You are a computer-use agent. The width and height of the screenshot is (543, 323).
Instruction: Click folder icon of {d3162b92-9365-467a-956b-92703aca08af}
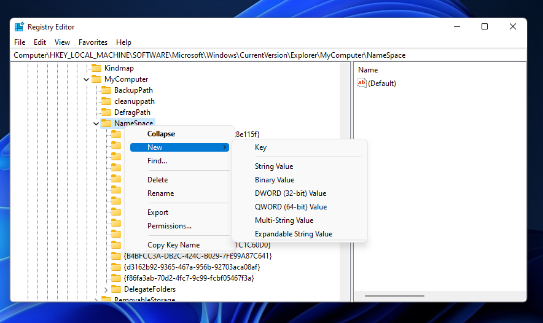tap(116, 267)
